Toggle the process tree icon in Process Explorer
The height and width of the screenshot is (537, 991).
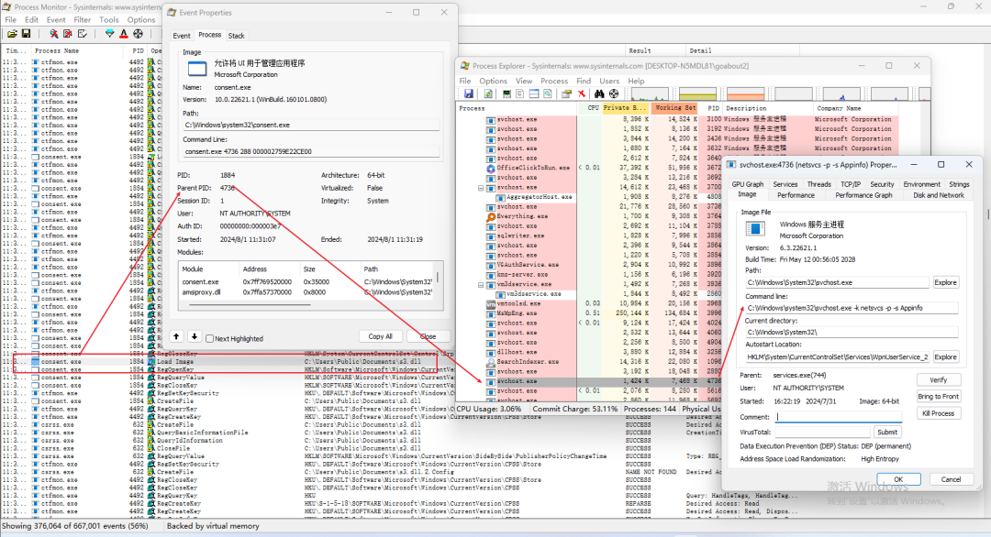520,94
